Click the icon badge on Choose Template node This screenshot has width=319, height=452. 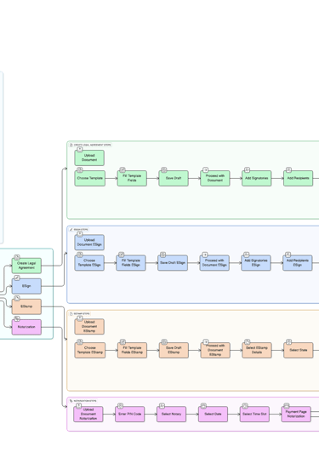80,169
